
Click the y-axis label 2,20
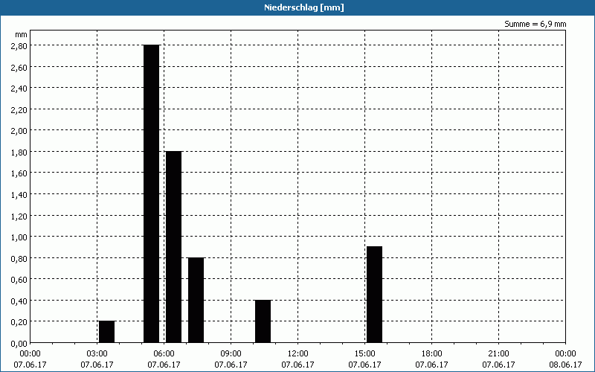click(21, 109)
